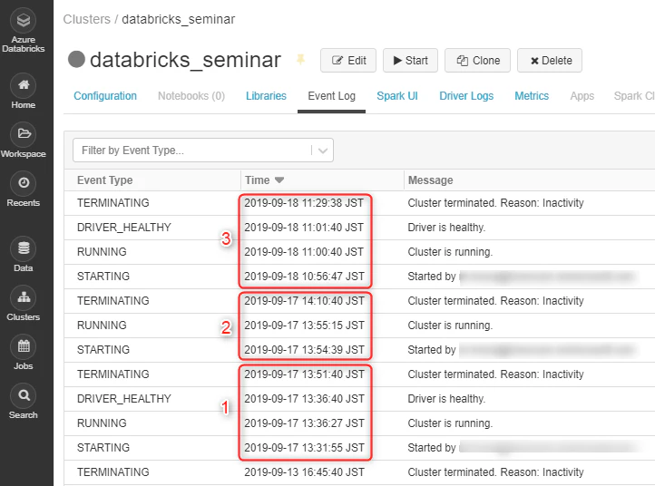This screenshot has height=486, width=655.
Task: Select the 2019-09-17 14:10:40 JST time cell
Action: coord(304,301)
